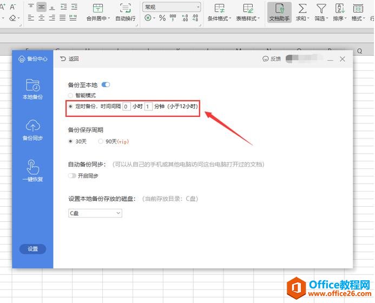
Task: Open the 本地备份 section
Action: point(32,89)
